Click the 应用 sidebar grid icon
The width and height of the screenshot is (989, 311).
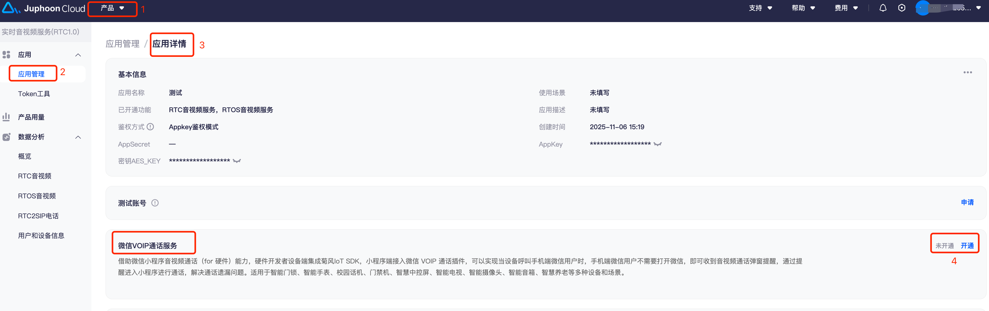click(x=6, y=55)
